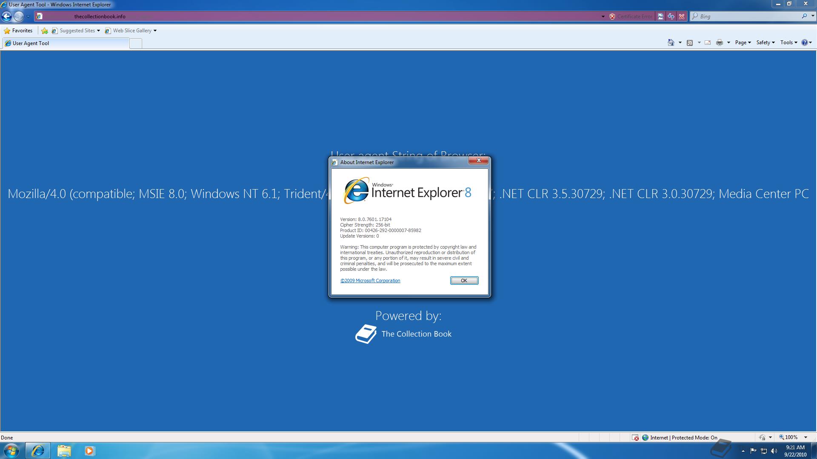This screenshot has height=459, width=817.
Task: Click the Print icon
Action: pos(720,42)
